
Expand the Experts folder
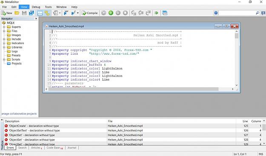[4, 27]
